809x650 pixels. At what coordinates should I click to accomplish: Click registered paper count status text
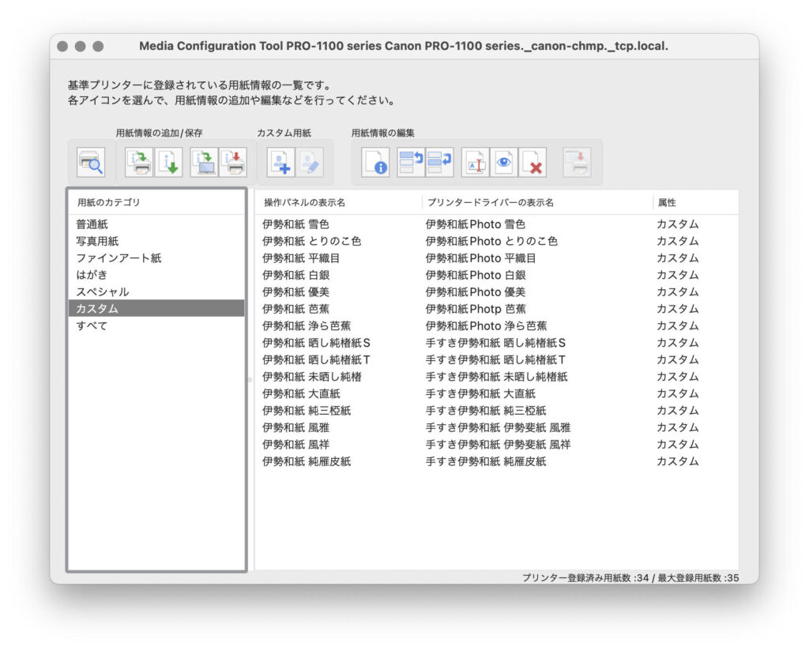coord(630,578)
